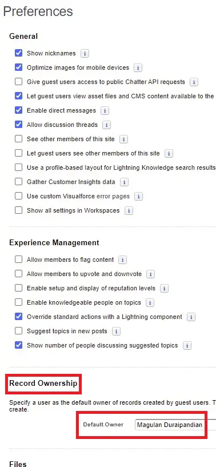216x467 pixels.
Task: Click info icon next to Gather Customer Insights data
Action: coord(124,182)
